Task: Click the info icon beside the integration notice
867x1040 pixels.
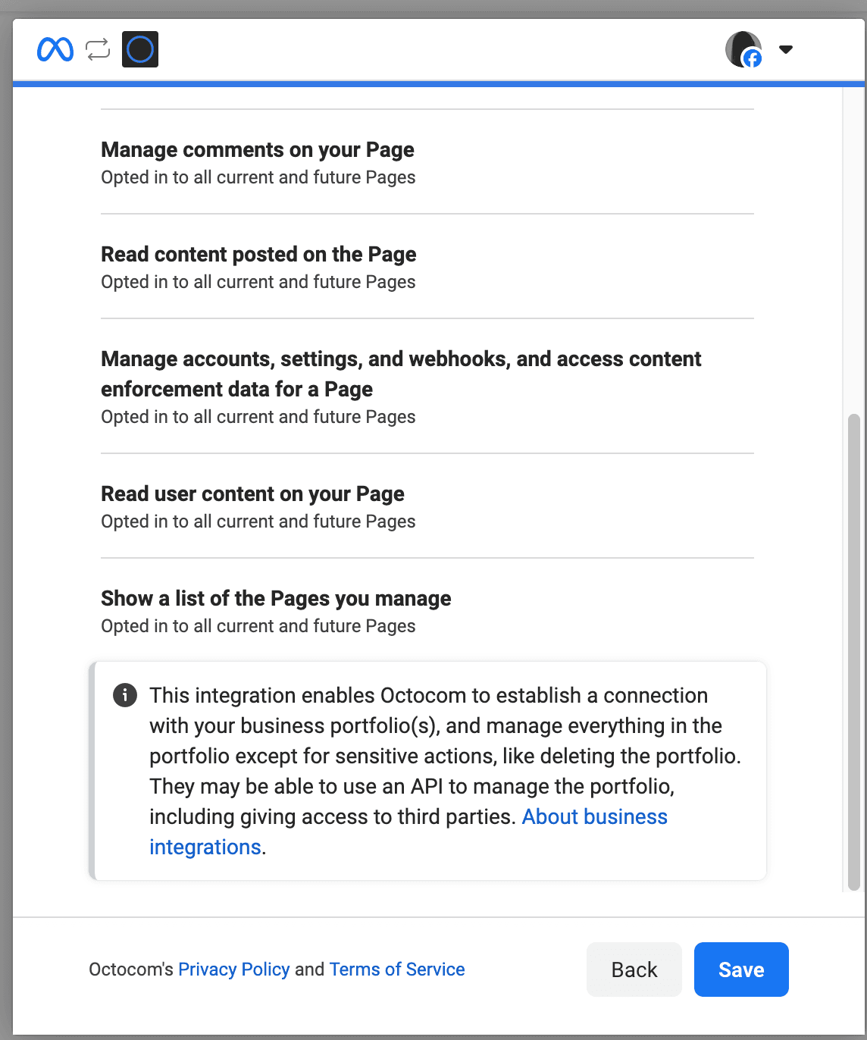Action: 124,694
